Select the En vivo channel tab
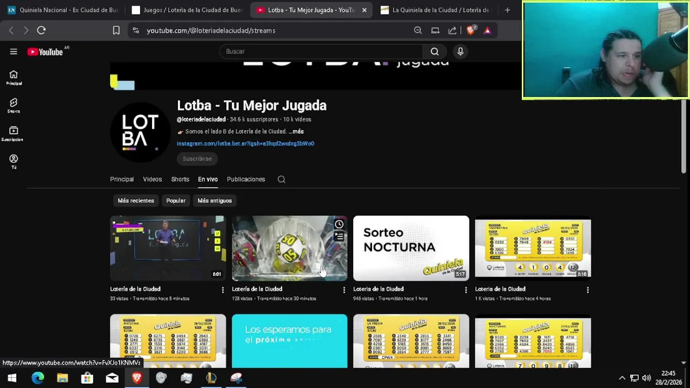The image size is (690, 388). click(x=208, y=179)
